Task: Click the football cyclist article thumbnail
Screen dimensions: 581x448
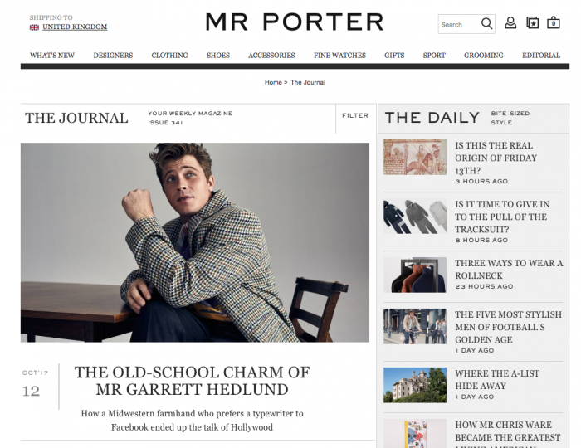Action: pos(415,326)
